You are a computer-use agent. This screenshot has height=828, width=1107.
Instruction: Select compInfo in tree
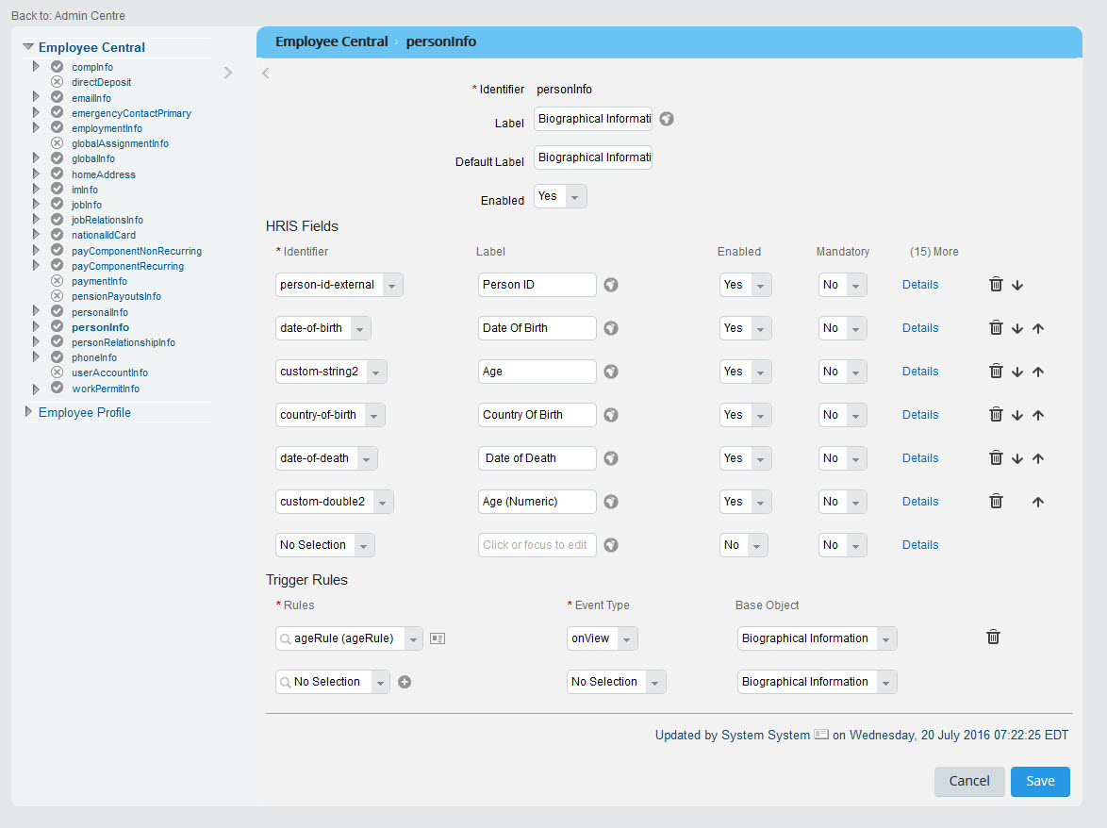point(91,67)
